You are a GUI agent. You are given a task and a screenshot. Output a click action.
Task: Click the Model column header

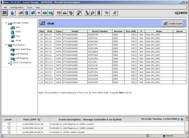pyautogui.click(x=75, y=31)
